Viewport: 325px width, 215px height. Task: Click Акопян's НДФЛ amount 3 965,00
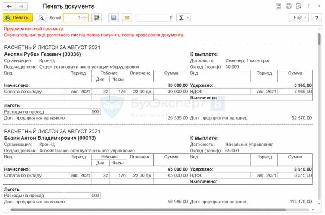point(303,92)
